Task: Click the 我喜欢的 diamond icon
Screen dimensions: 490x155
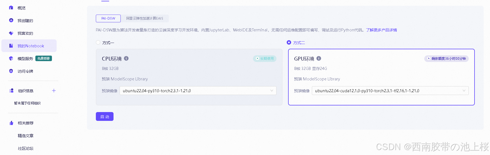Action: (x=11, y=33)
